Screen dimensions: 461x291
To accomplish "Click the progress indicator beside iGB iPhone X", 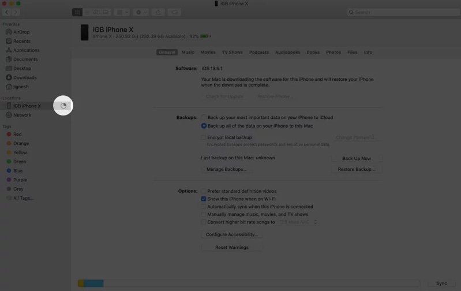I will 63,106.
